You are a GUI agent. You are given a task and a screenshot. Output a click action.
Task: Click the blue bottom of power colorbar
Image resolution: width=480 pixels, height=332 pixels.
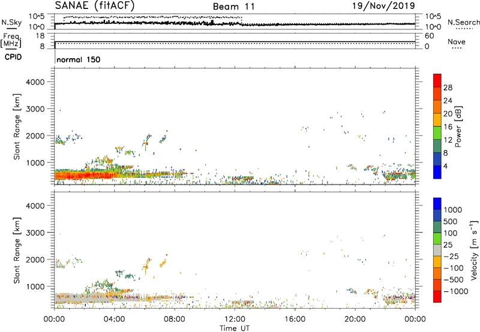437,172
